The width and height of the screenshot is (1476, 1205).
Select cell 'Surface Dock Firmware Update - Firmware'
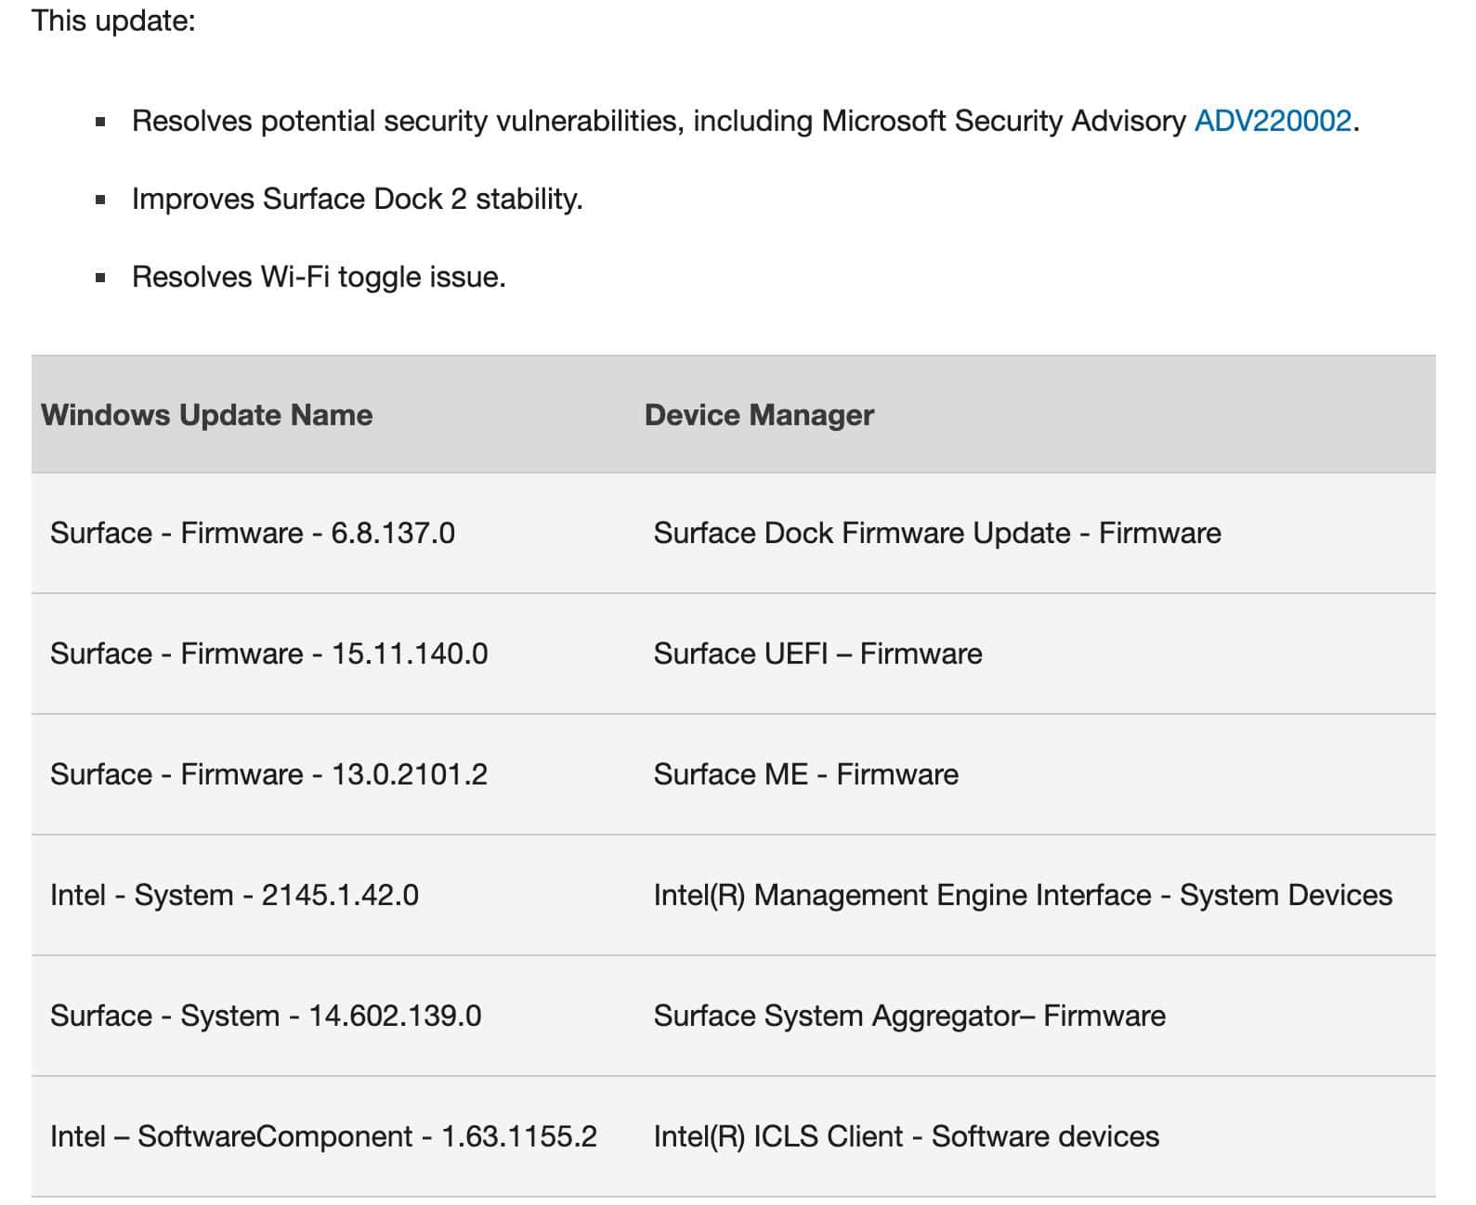pyautogui.click(x=937, y=533)
